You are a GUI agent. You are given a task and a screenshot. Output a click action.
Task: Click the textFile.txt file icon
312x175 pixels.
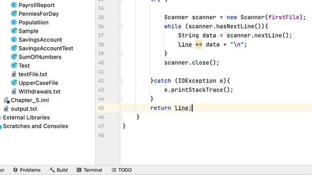(x=14, y=74)
